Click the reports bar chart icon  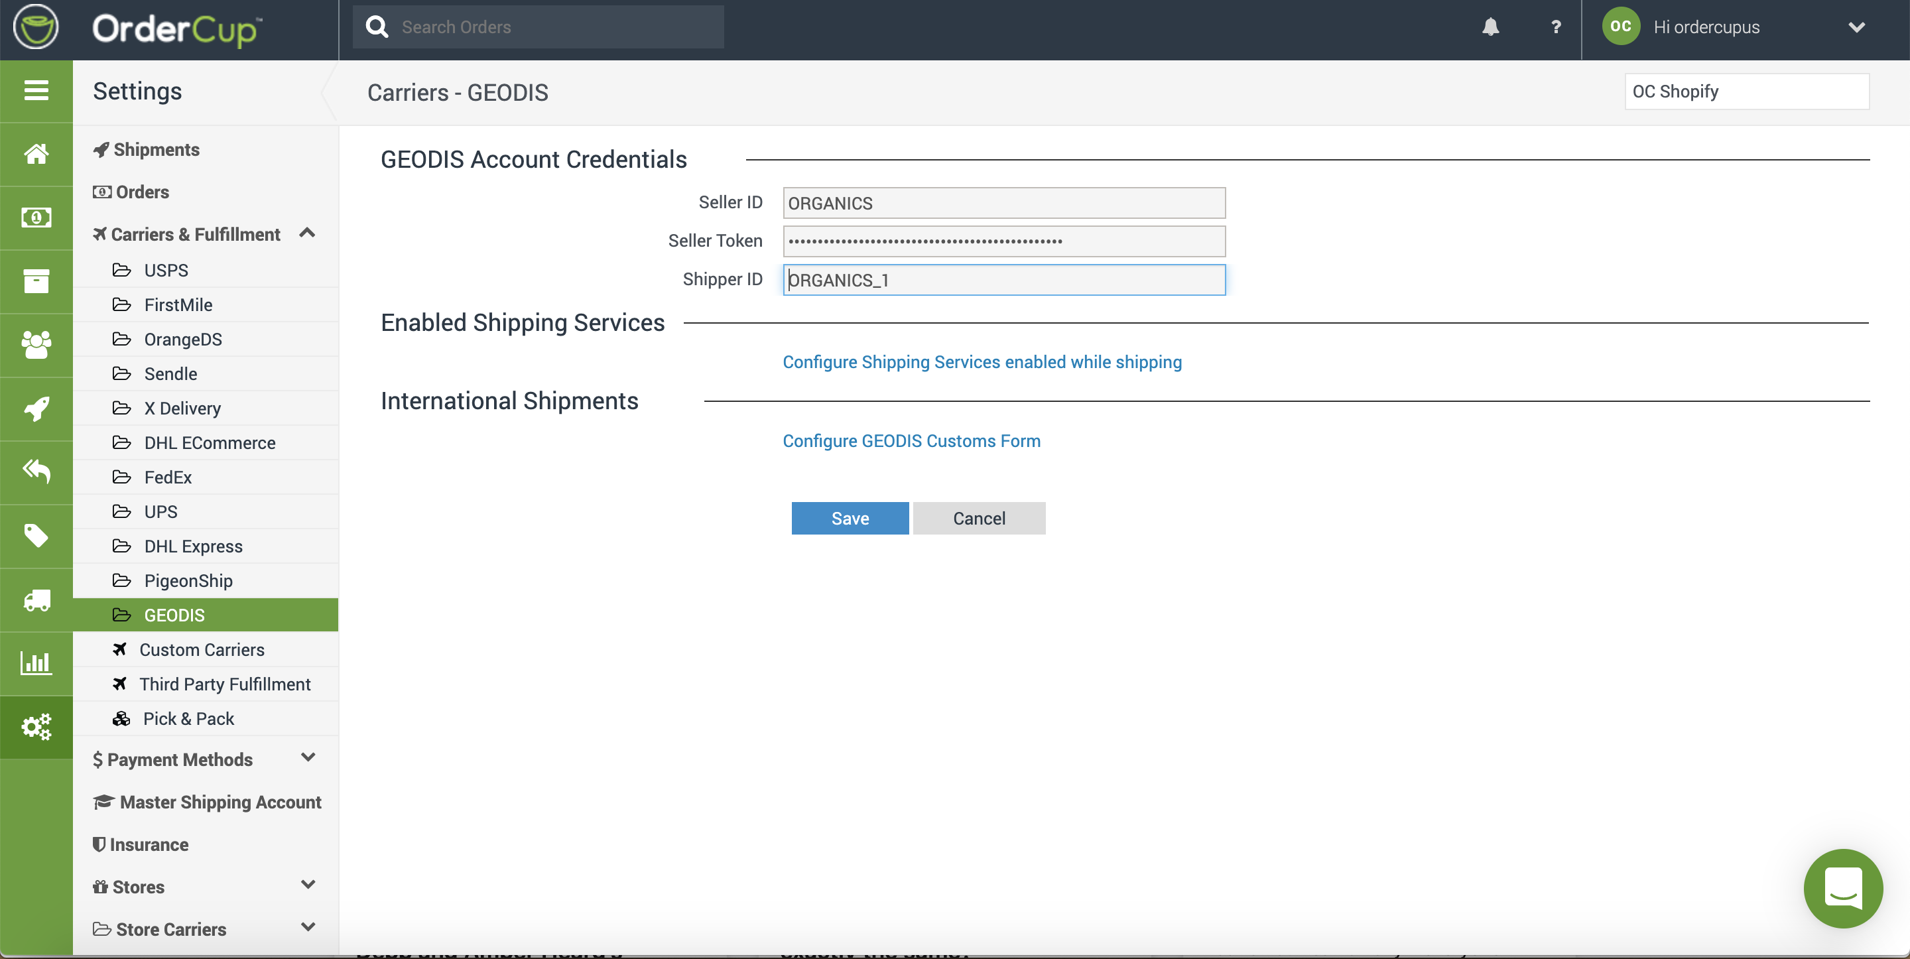pyautogui.click(x=36, y=663)
